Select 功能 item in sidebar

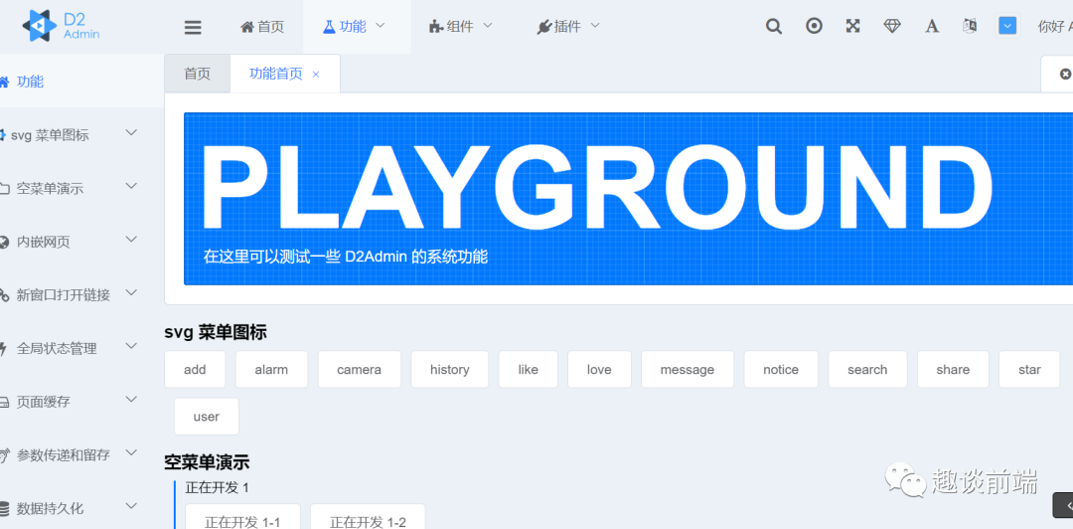[82, 82]
